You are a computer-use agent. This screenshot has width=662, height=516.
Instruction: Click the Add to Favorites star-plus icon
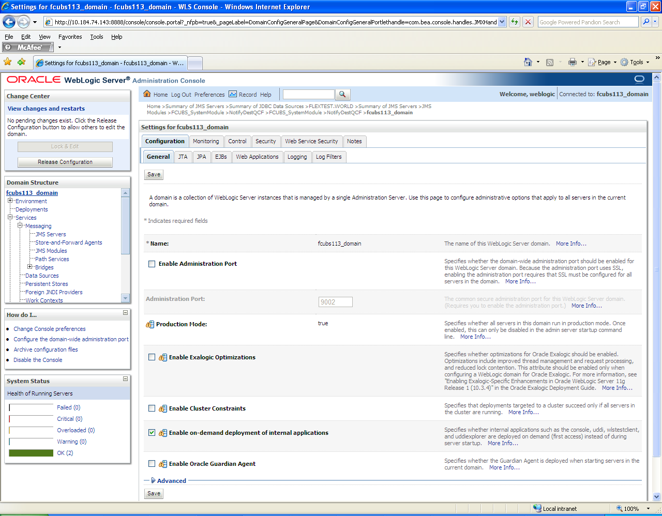pyautogui.click(x=21, y=62)
